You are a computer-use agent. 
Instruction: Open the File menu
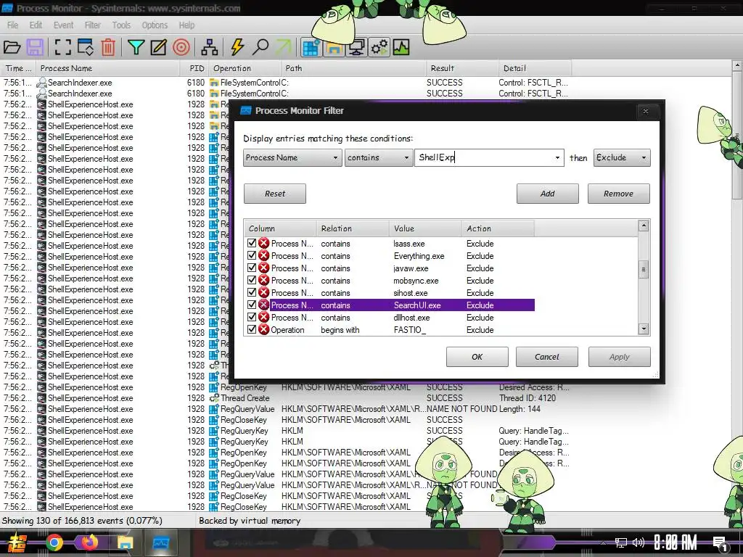tap(13, 25)
